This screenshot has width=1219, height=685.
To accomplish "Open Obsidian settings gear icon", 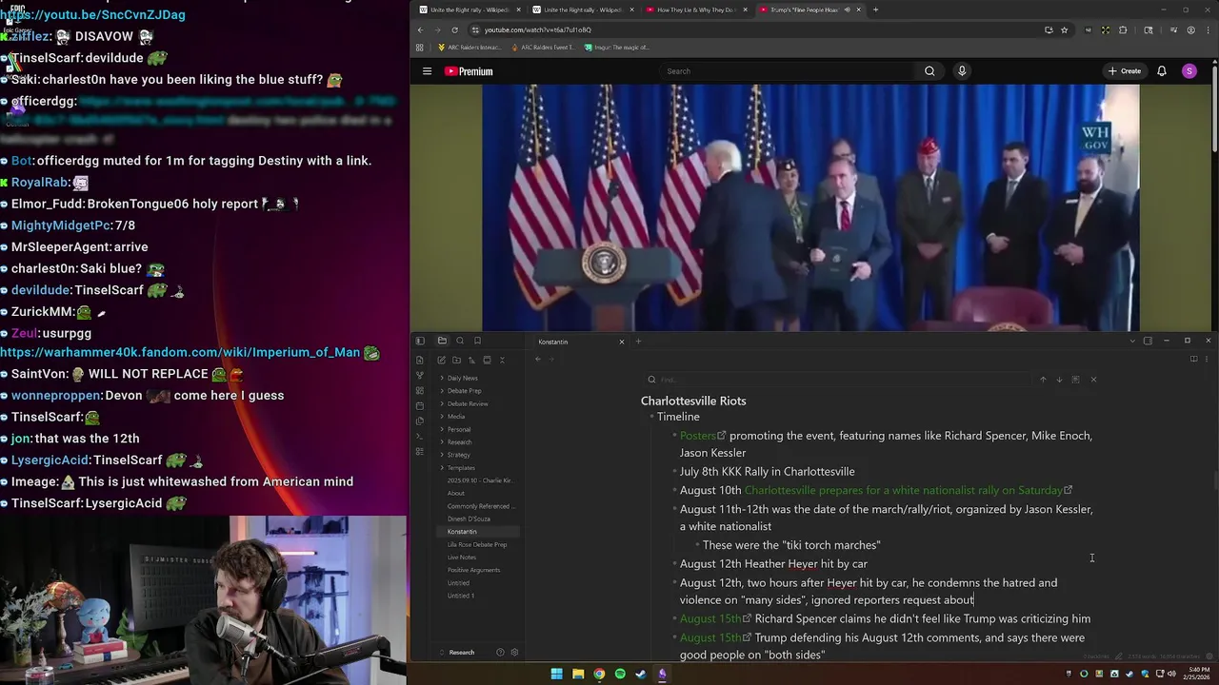I will click(x=514, y=653).
